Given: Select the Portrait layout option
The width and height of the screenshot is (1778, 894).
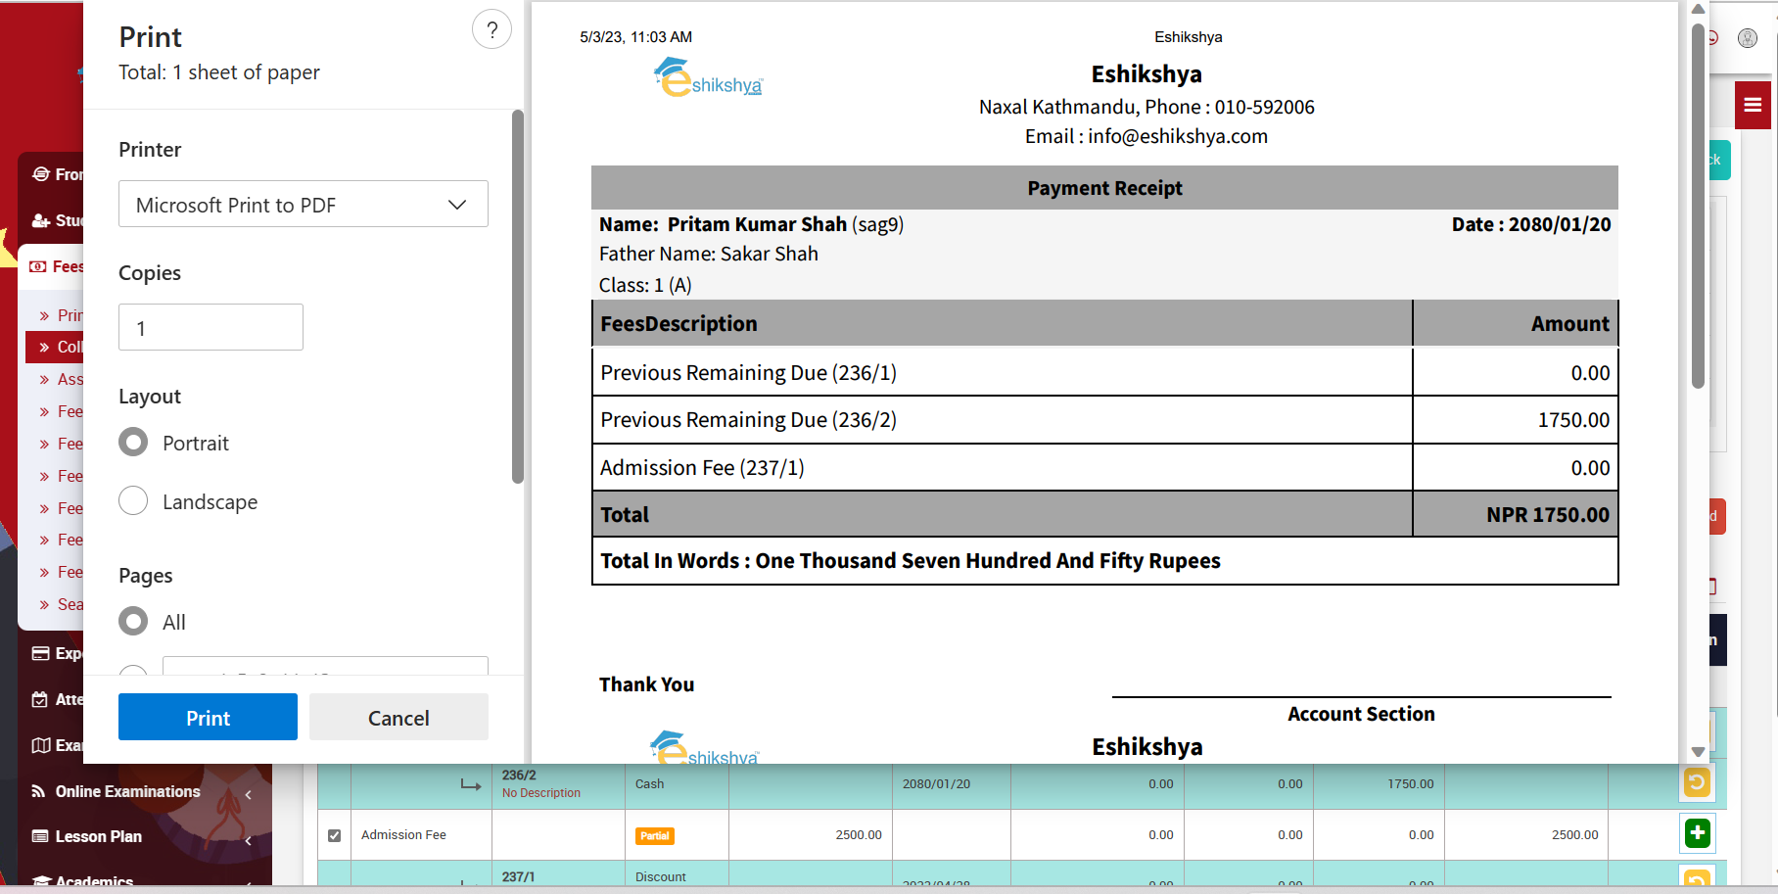Looking at the screenshot, I should (133, 443).
